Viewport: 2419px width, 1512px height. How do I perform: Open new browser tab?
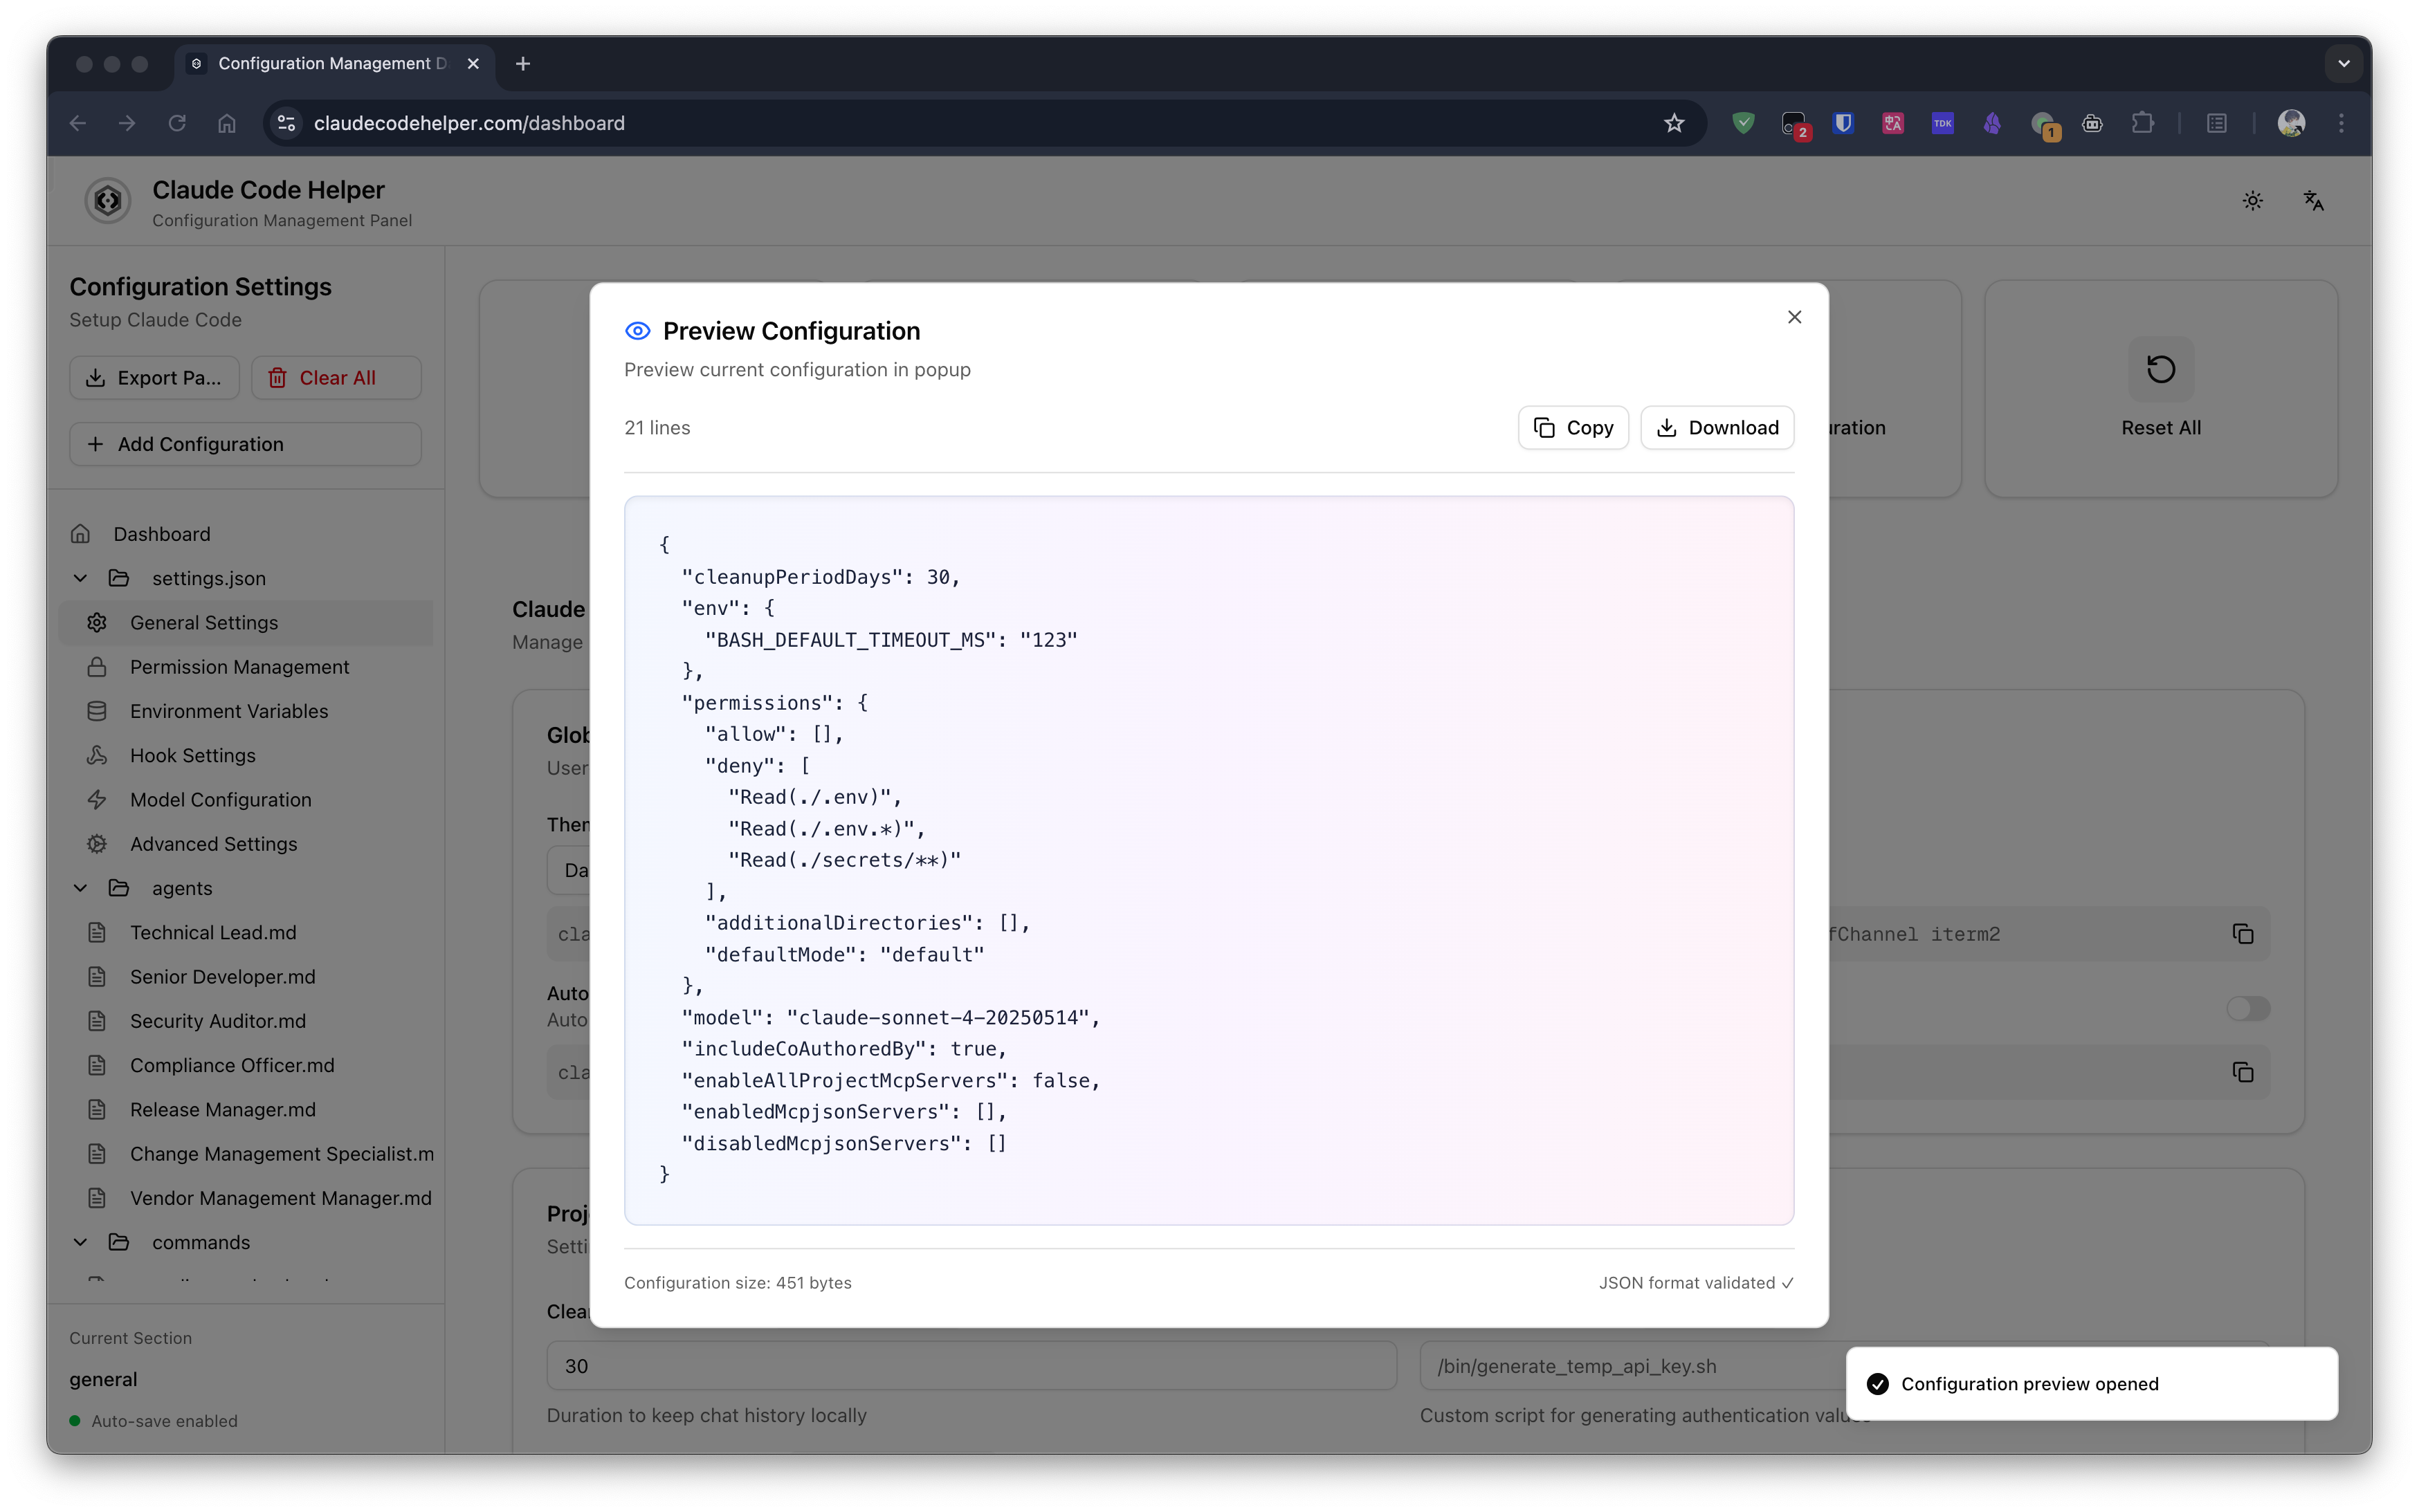pyautogui.click(x=522, y=64)
